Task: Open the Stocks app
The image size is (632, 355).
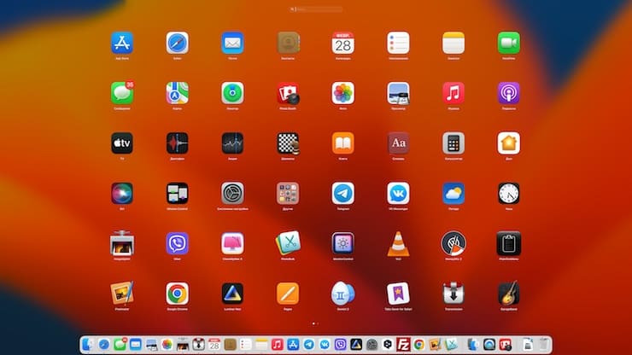Action: click(232, 143)
